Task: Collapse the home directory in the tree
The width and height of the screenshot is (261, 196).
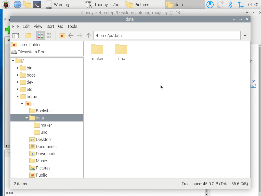Action: [17, 96]
